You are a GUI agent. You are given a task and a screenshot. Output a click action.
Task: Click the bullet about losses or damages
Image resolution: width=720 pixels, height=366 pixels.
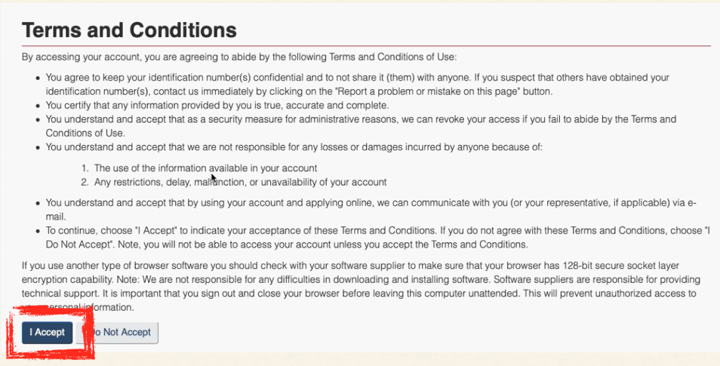tap(294, 146)
